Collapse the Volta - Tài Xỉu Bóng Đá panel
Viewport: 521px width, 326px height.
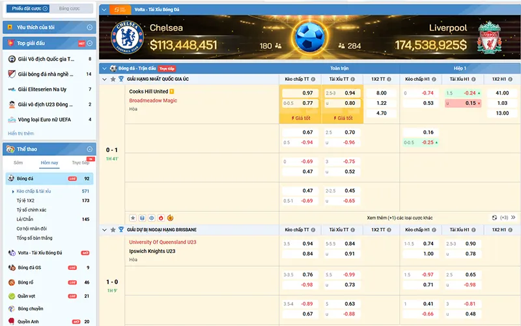(x=104, y=10)
